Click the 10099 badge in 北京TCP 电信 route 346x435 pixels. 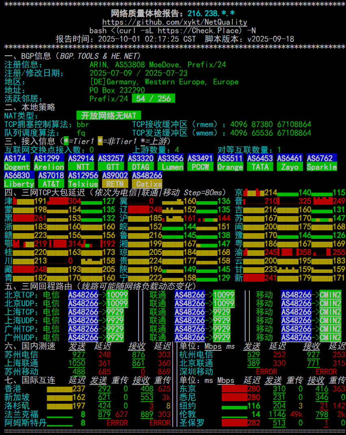click(117, 295)
